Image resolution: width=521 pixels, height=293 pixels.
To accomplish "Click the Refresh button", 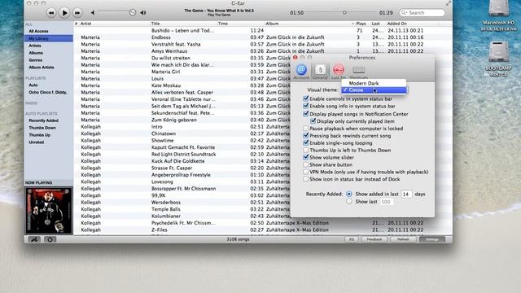I will pos(404,239).
